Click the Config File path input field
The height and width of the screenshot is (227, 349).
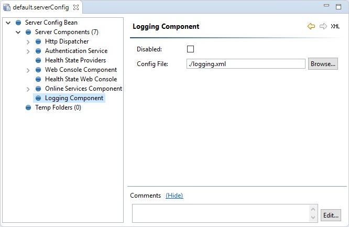coord(246,64)
